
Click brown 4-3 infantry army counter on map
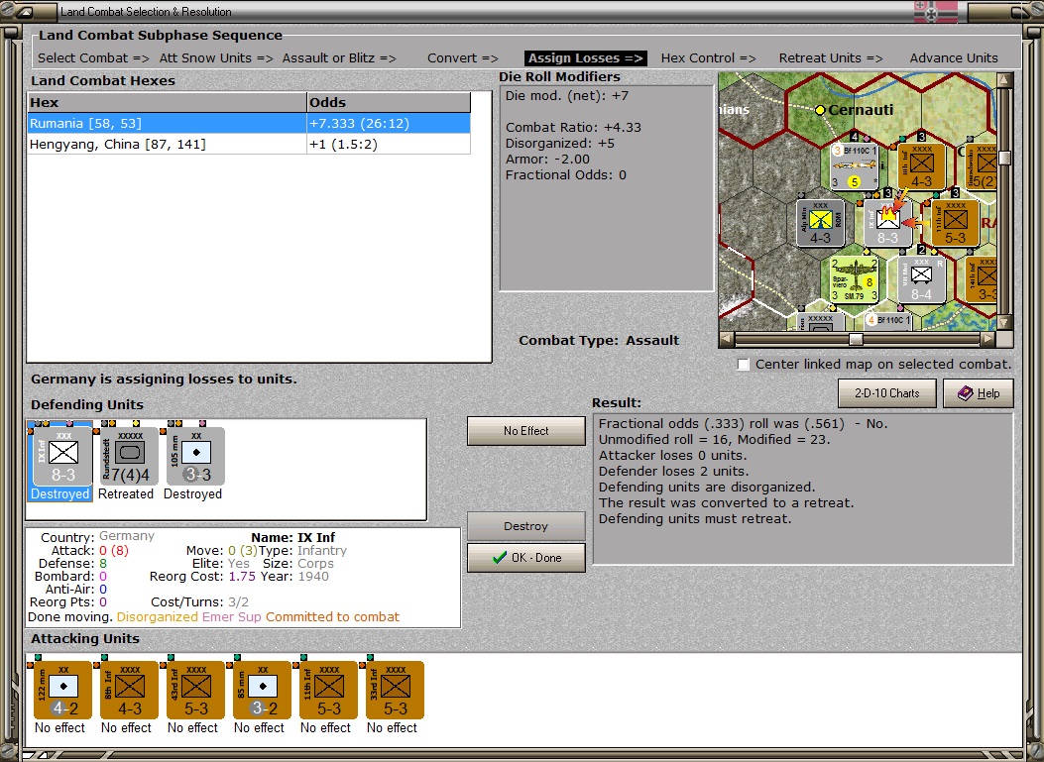point(921,166)
